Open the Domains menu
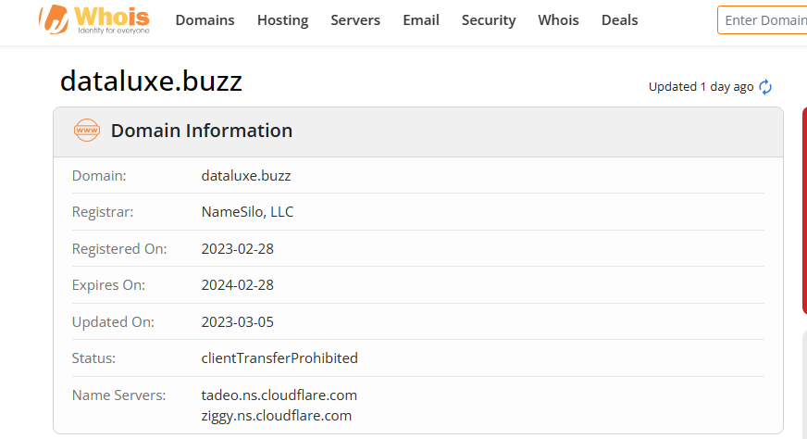This screenshot has width=807, height=439. click(205, 20)
